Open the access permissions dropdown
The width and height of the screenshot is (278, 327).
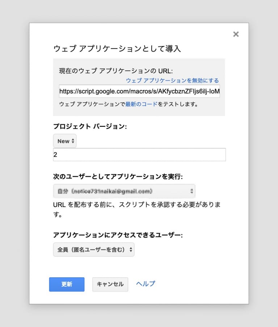93,249
